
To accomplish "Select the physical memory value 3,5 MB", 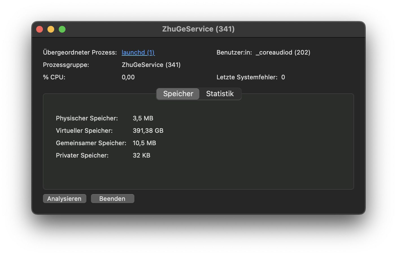I will 143,118.
